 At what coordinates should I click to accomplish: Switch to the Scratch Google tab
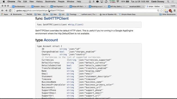click(39, 7)
